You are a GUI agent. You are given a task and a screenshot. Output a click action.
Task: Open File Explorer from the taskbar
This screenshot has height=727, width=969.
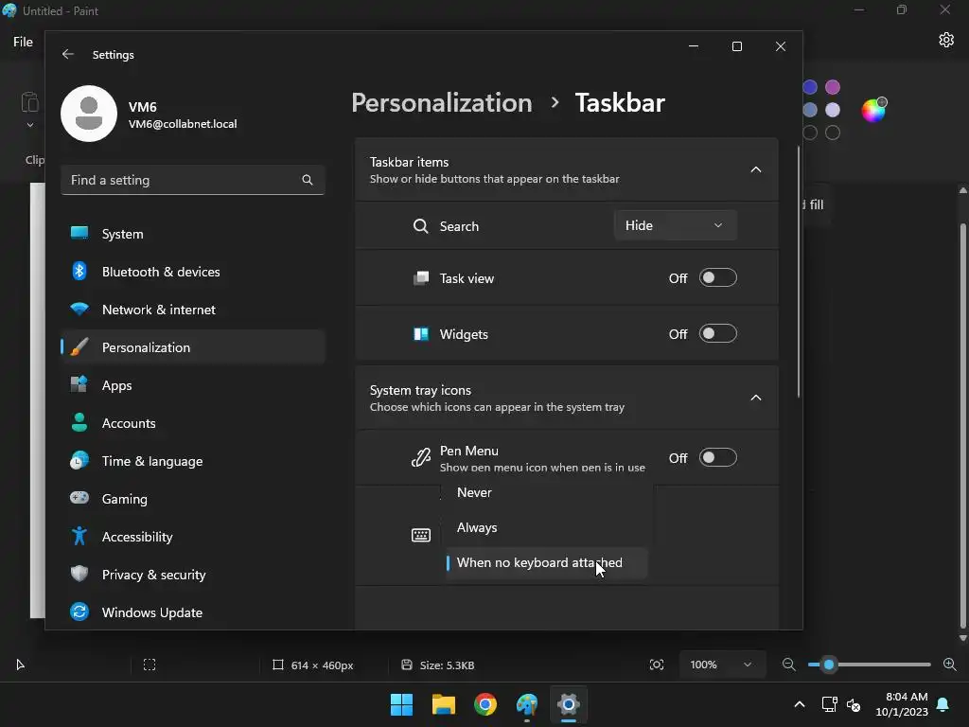point(444,704)
